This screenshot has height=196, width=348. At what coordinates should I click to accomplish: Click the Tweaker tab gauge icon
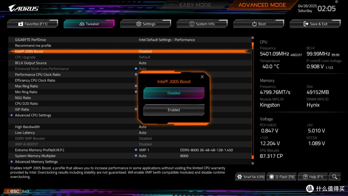pyautogui.click(x=82, y=24)
